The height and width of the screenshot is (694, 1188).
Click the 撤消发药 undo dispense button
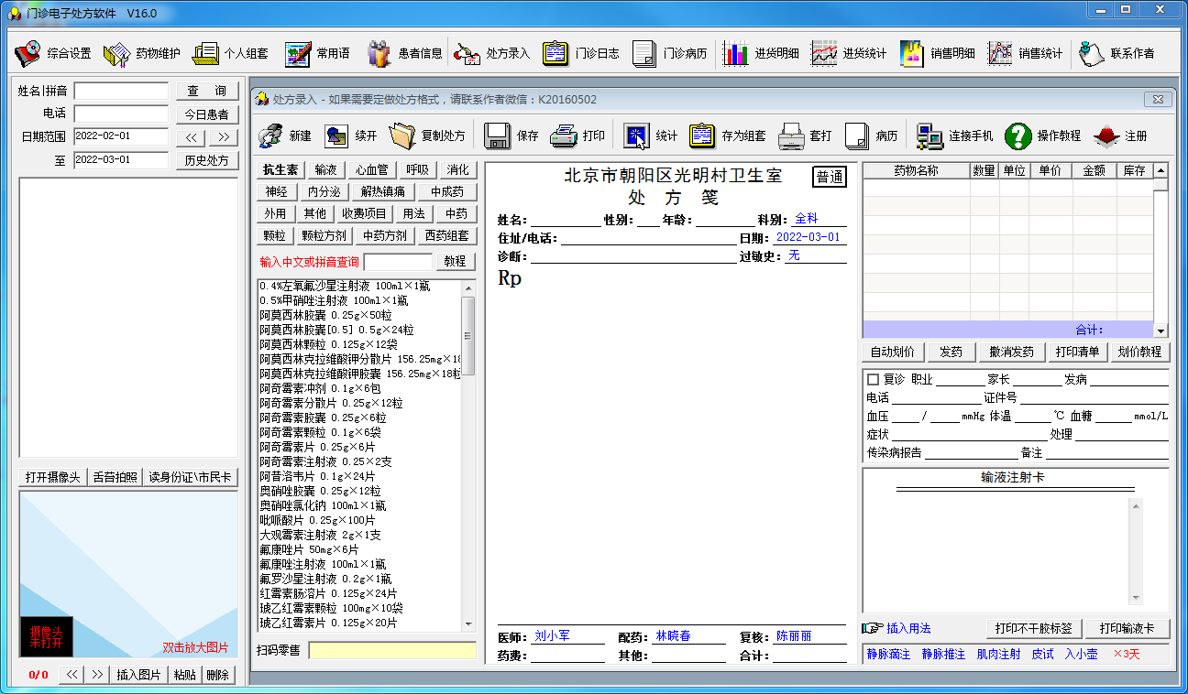1011,352
